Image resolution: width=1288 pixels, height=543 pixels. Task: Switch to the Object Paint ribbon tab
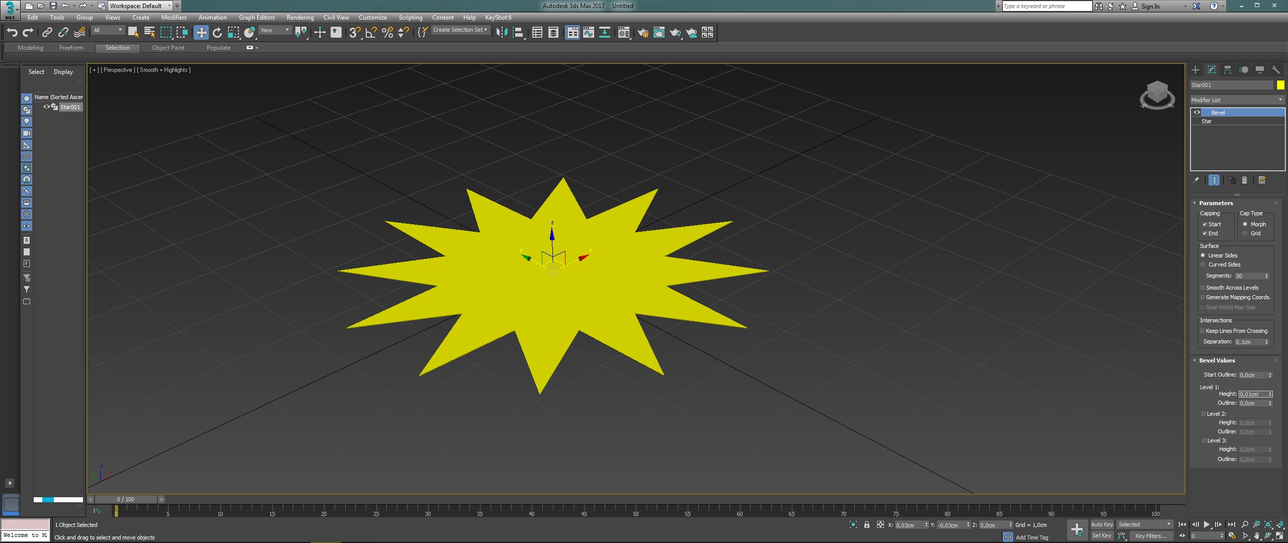pyautogui.click(x=168, y=48)
